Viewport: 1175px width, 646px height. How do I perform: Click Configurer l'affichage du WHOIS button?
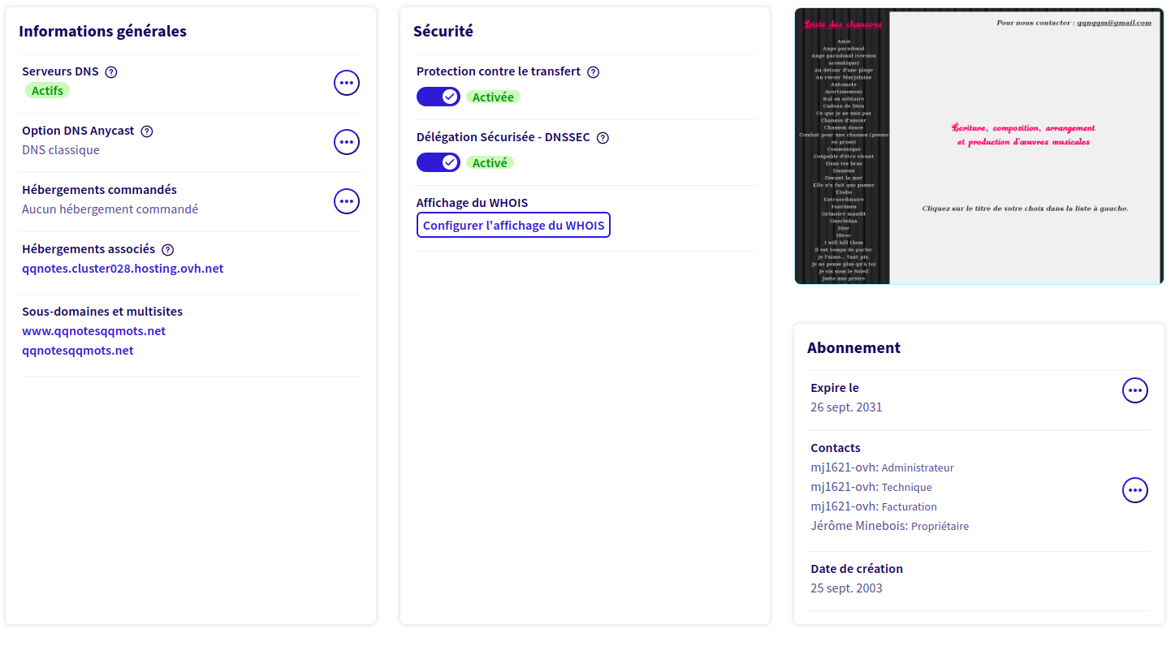tap(513, 226)
